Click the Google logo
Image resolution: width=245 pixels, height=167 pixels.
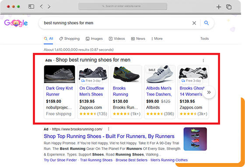coord(16,23)
